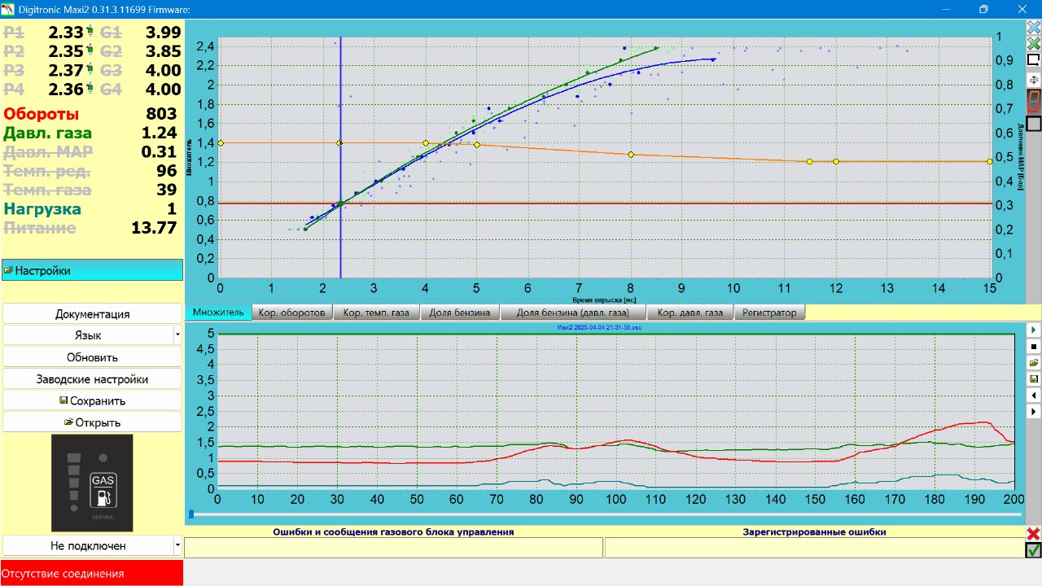The width and height of the screenshot is (1042, 586).
Task: Open the Настройки settings panel
Action: point(92,270)
